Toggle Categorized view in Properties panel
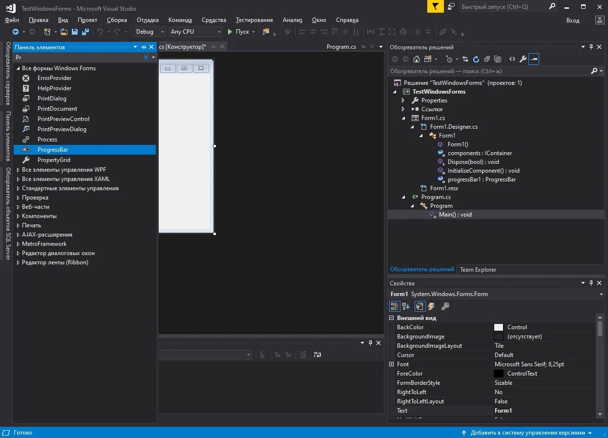 (x=395, y=306)
